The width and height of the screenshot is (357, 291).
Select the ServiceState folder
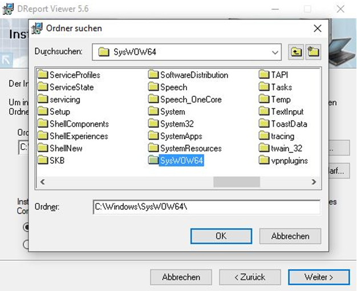pyautogui.click(x=66, y=87)
